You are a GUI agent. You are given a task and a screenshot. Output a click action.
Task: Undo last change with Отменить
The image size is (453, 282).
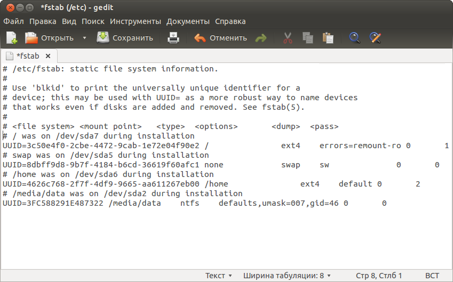pos(220,38)
